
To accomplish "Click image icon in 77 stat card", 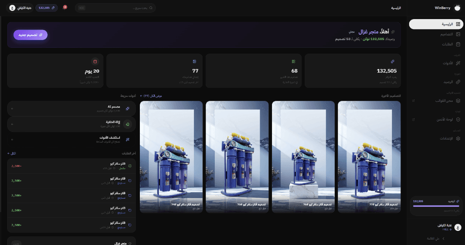I will (194, 61).
